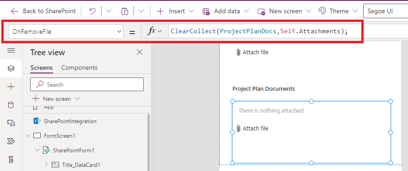Open the Media sidebar icon

(x=11, y=123)
